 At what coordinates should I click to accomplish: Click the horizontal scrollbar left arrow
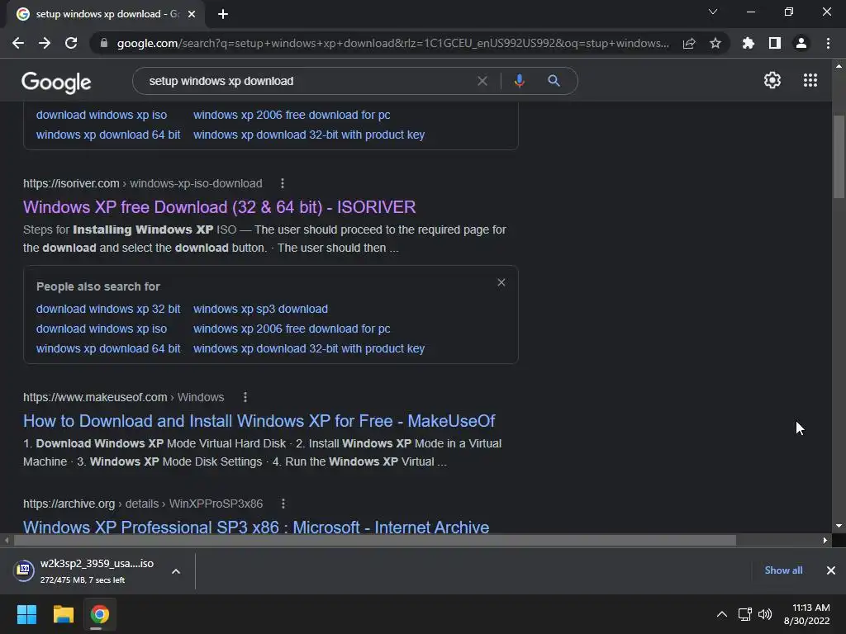(x=7, y=540)
